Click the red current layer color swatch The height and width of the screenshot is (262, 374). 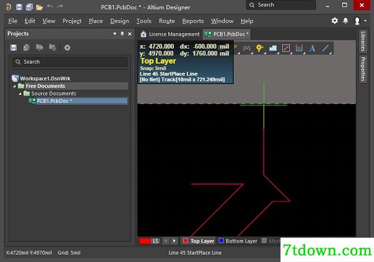point(145,241)
